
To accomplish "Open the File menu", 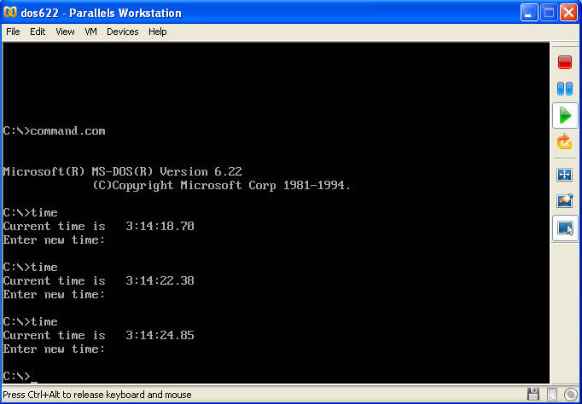I will [x=13, y=32].
